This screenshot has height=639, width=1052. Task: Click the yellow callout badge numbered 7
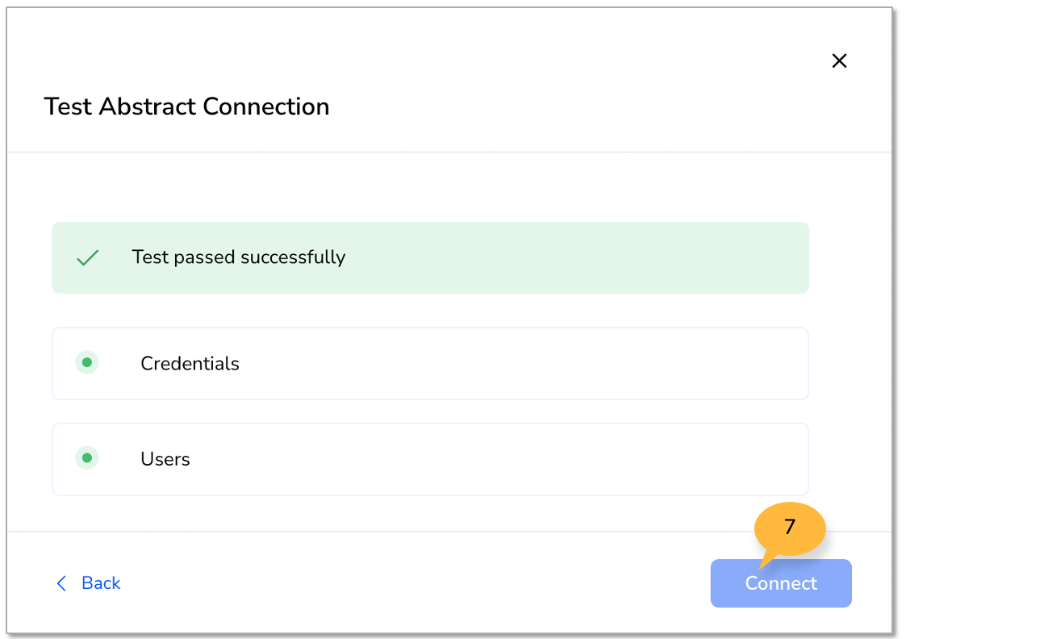click(790, 528)
